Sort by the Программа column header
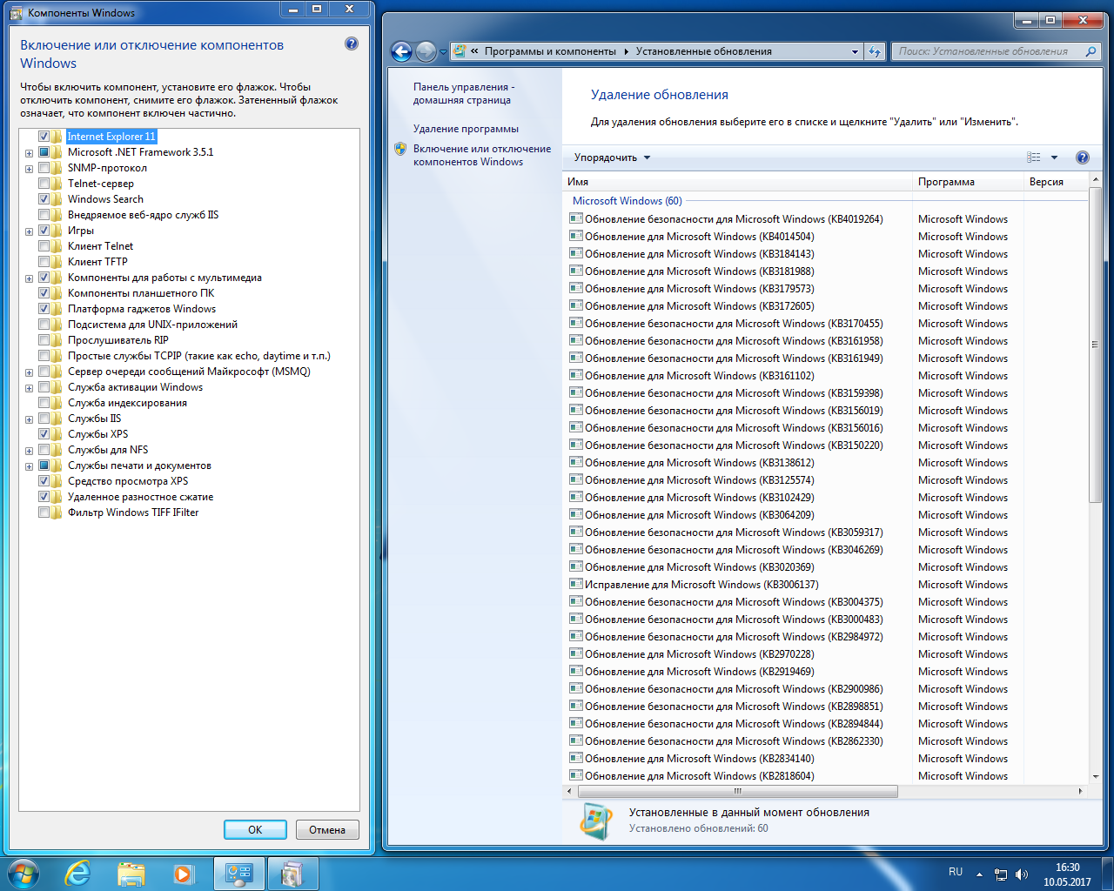This screenshot has height=891, width=1114. click(969, 182)
